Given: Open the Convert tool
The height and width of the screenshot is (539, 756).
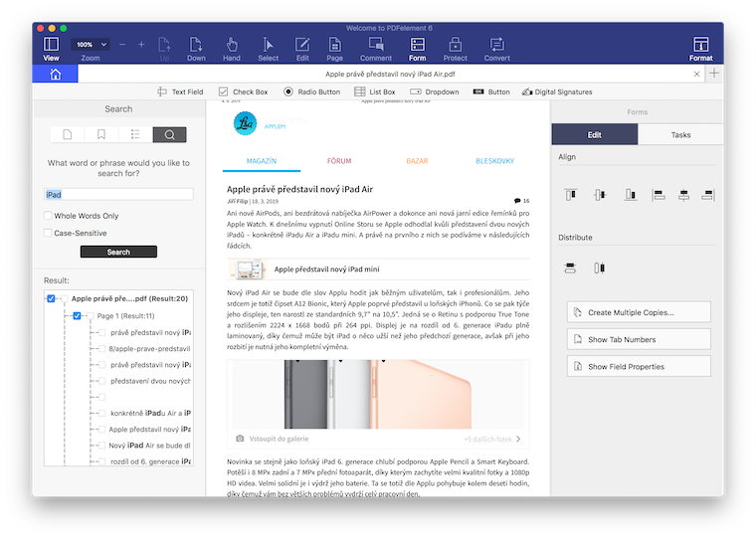Looking at the screenshot, I should click(497, 49).
